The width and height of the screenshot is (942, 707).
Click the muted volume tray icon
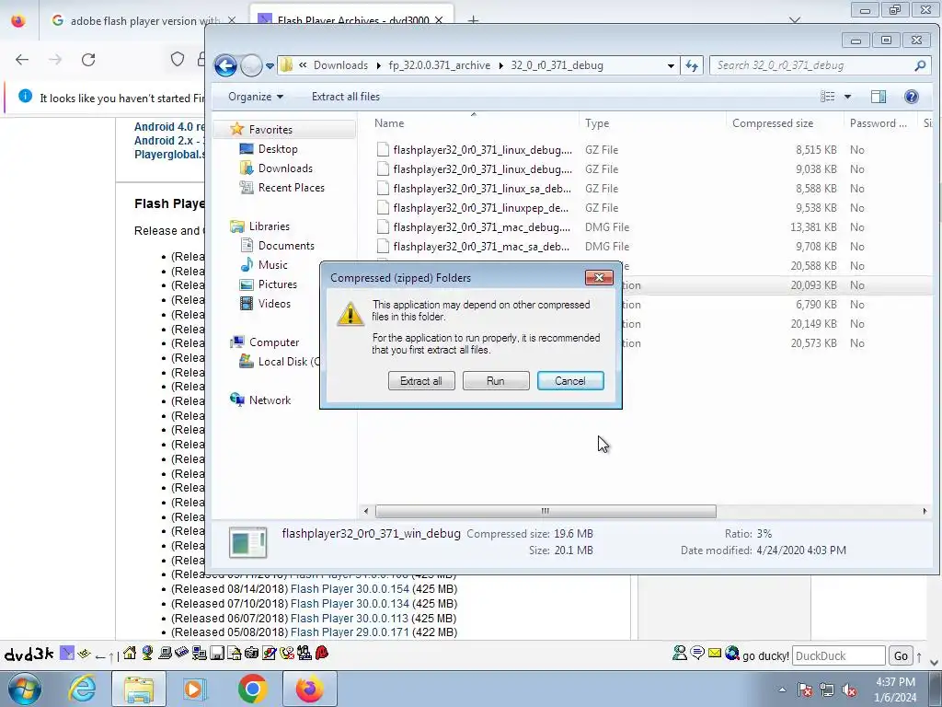849,690
